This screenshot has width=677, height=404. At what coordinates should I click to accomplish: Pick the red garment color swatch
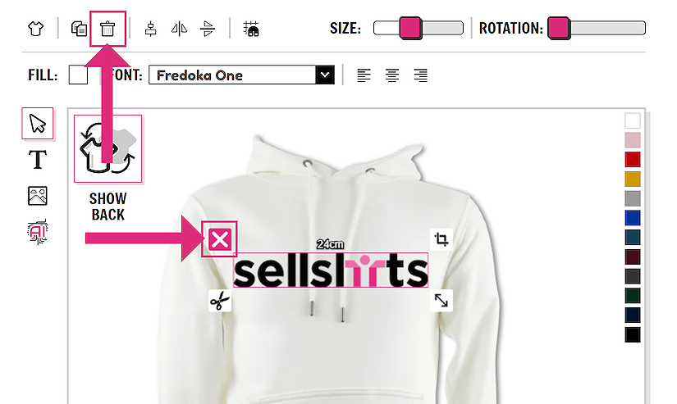(633, 159)
